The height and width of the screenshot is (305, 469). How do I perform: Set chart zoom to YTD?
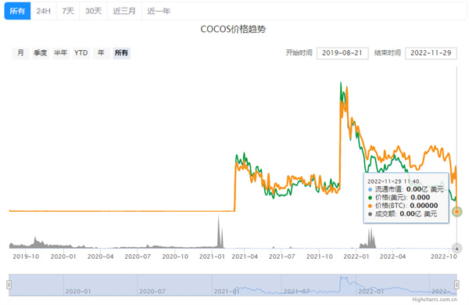click(x=81, y=53)
